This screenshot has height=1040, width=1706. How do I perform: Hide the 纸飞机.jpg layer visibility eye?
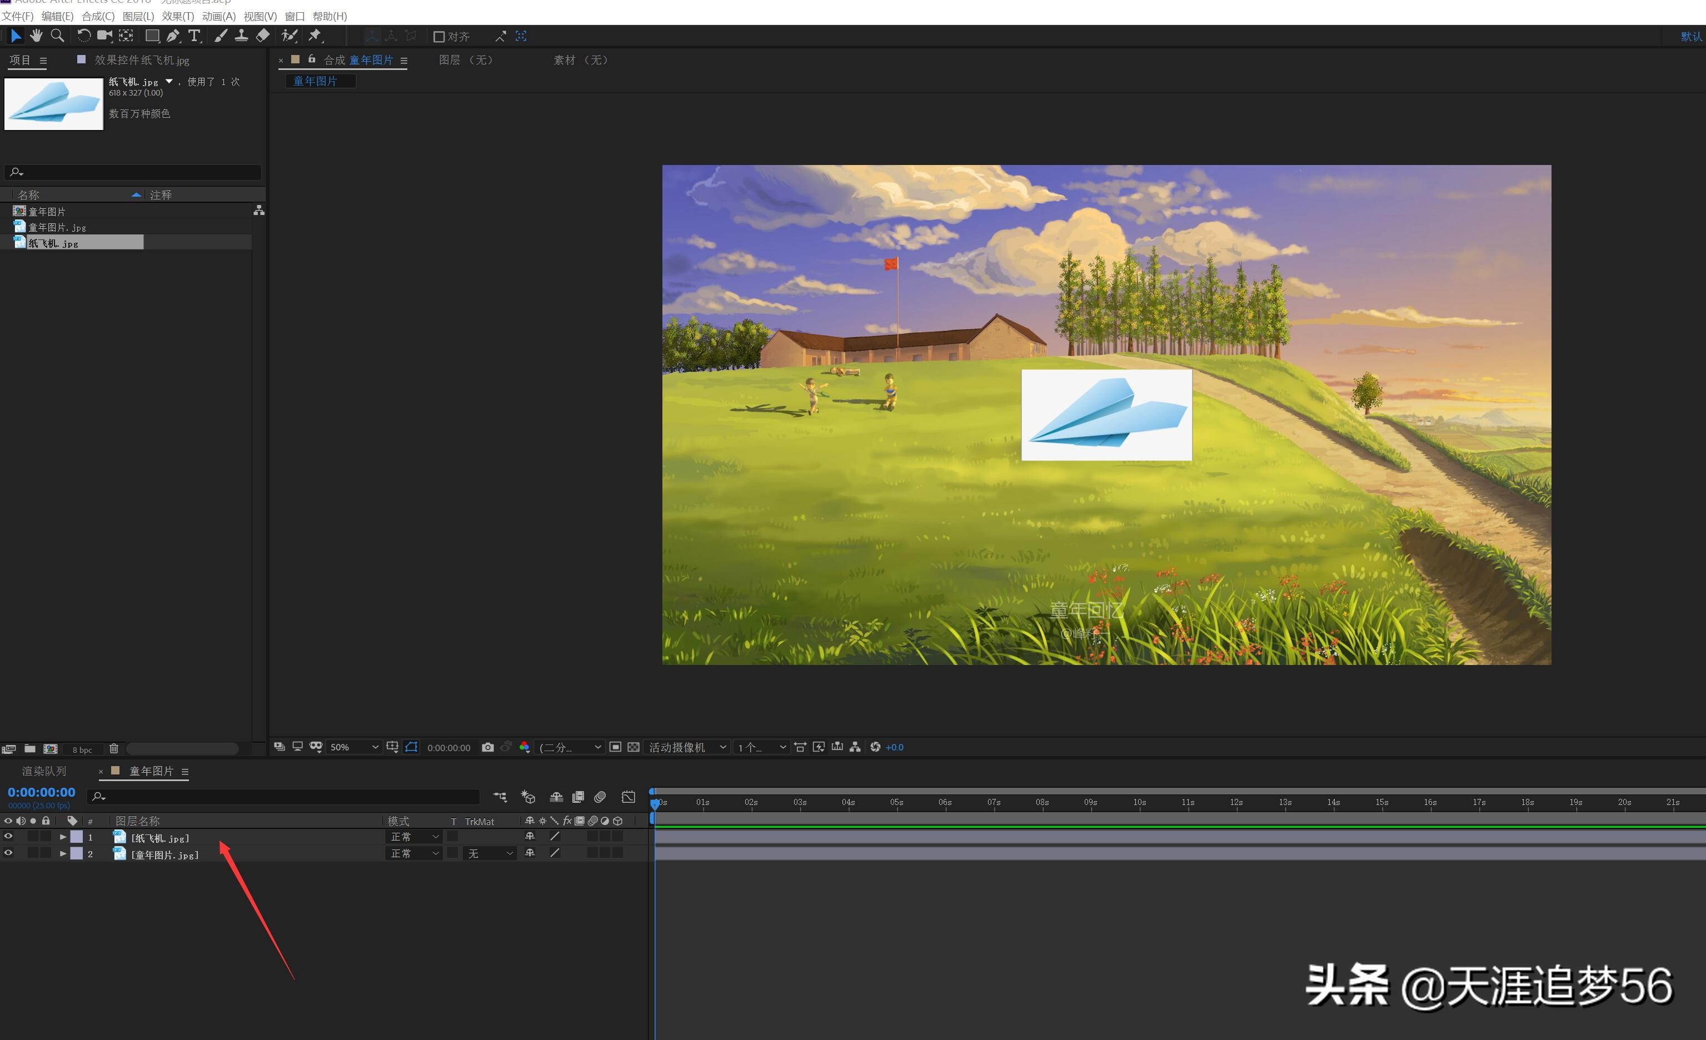coord(8,837)
